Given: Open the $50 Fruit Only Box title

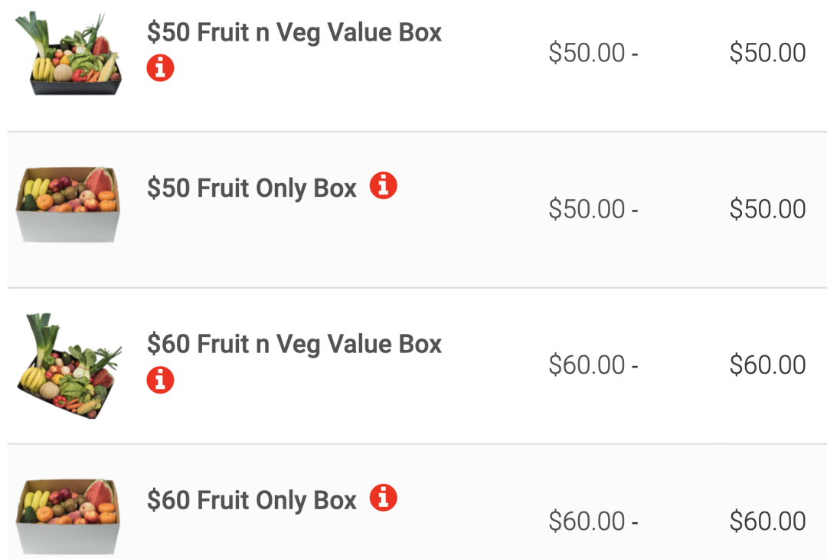Looking at the screenshot, I should coord(252,188).
